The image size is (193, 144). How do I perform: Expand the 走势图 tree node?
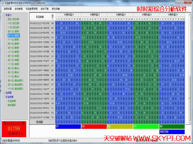(x=4, y=93)
